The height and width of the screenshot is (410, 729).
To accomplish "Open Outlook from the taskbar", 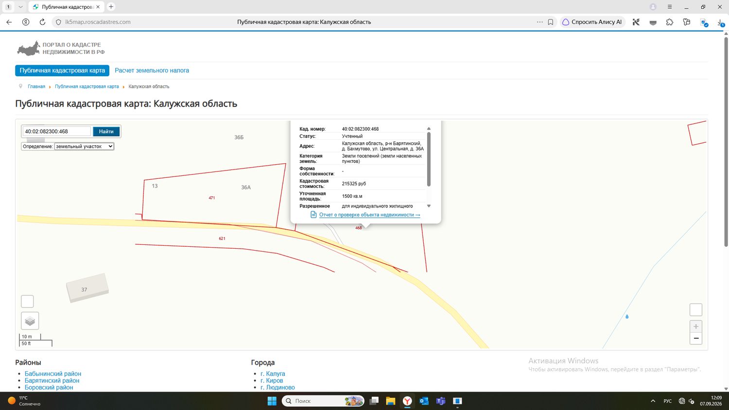I will 424,401.
